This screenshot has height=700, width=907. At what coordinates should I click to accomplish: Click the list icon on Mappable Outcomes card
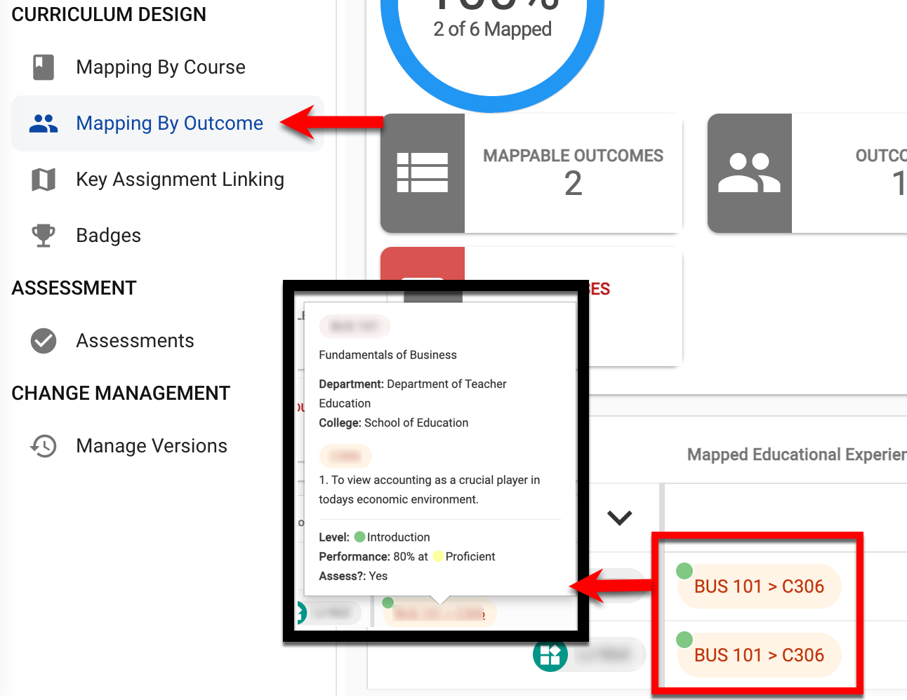(x=423, y=173)
